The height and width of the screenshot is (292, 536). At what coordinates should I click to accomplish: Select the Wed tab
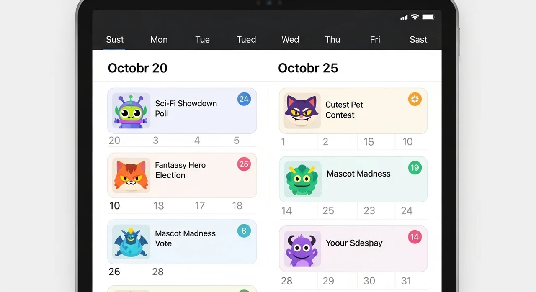point(290,40)
